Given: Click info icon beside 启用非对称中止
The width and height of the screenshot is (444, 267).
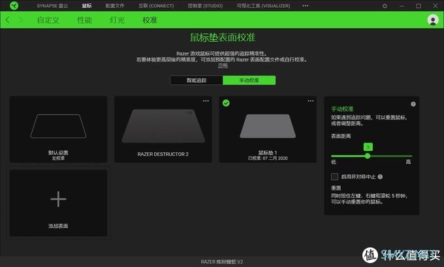Looking at the screenshot, I should coord(380,177).
